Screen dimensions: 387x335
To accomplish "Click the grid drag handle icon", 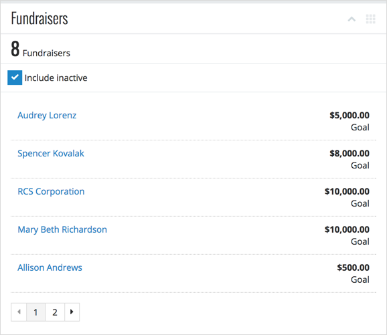I will (x=370, y=19).
